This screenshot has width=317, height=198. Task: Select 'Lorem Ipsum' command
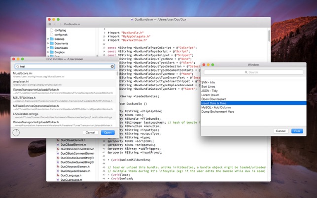click(x=253, y=95)
